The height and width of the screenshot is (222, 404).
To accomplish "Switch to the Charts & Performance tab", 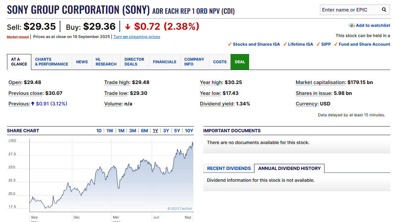I will [x=51, y=62].
